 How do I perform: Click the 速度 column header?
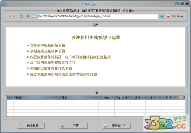[x=138, y=98]
